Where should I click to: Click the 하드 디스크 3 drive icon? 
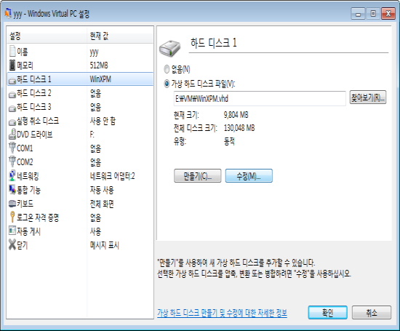[12, 108]
